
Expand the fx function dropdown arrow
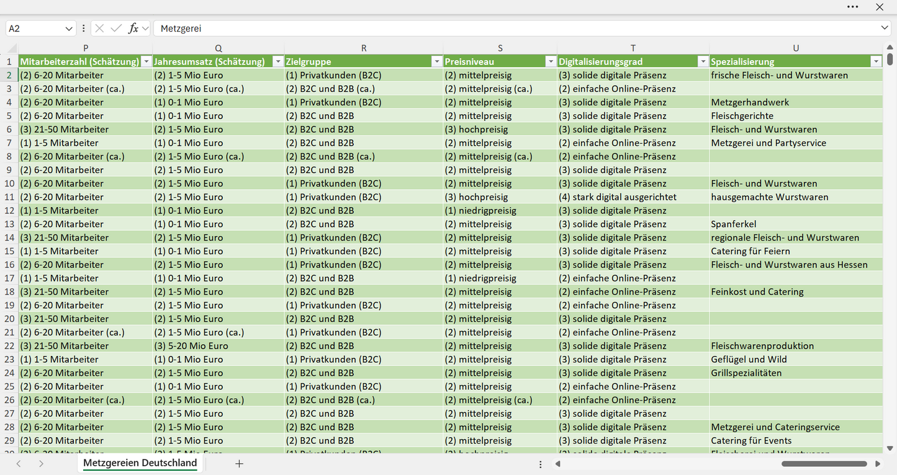[145, 29]
